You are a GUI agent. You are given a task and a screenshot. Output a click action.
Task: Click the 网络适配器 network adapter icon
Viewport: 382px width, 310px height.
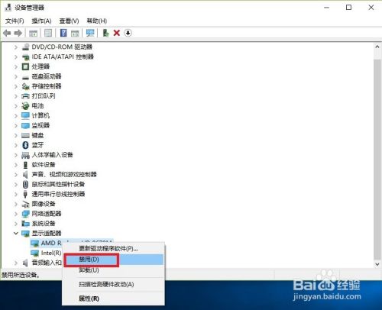(x=25, y=214)
